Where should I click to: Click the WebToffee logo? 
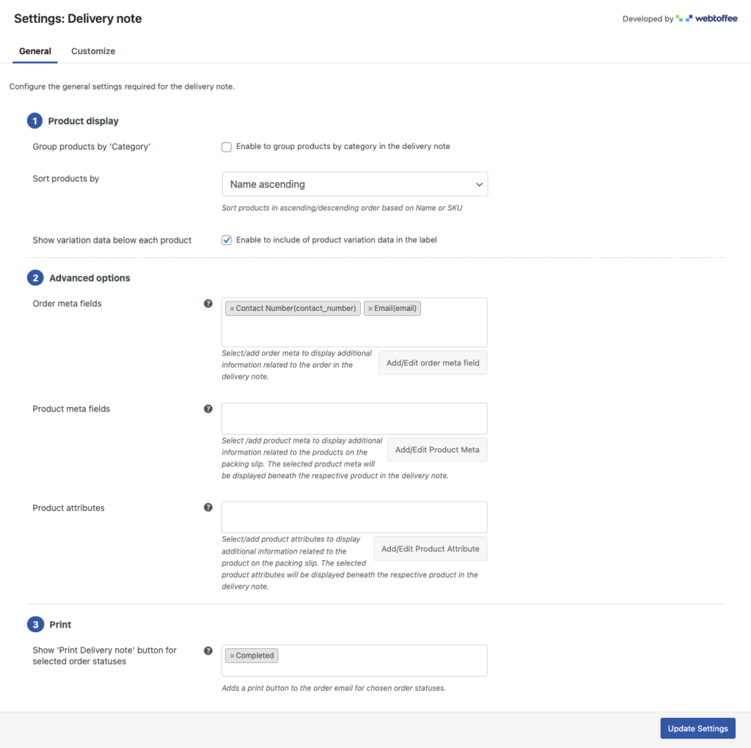pos(706,19)
